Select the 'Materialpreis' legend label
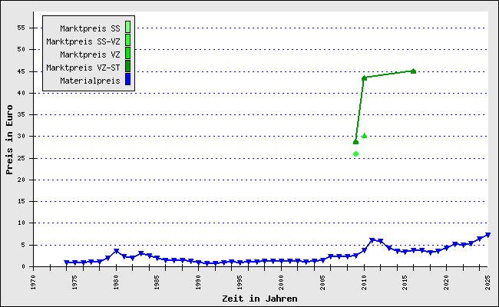The width and height of the screenshot is (499, 307). pos(90,81)
